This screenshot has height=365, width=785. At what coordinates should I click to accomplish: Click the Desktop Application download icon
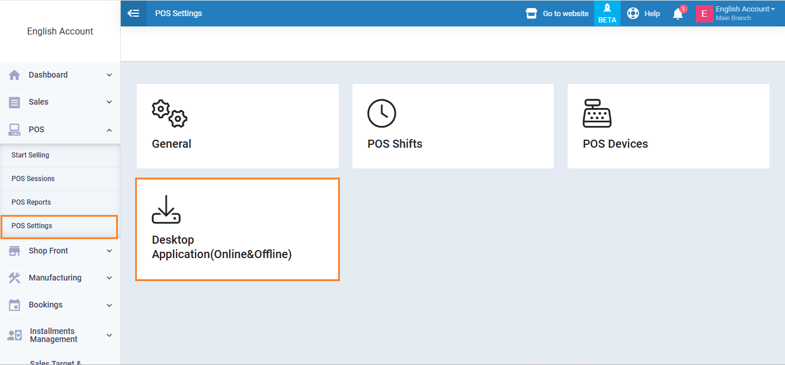pos(166,209)
